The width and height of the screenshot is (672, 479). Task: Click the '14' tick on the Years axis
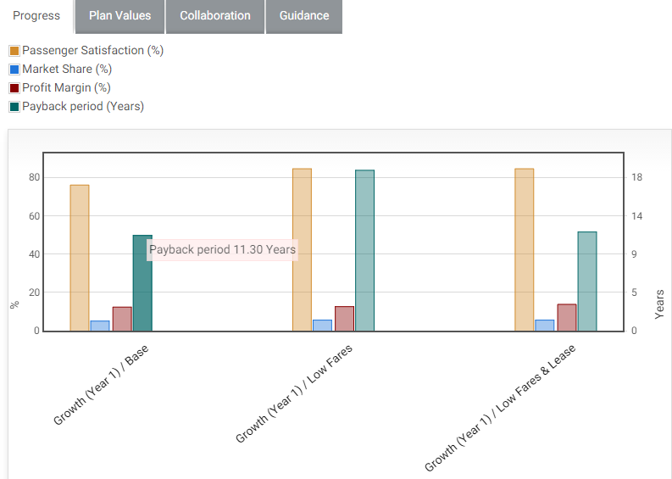pyautogui.click(x=637, y=216)
